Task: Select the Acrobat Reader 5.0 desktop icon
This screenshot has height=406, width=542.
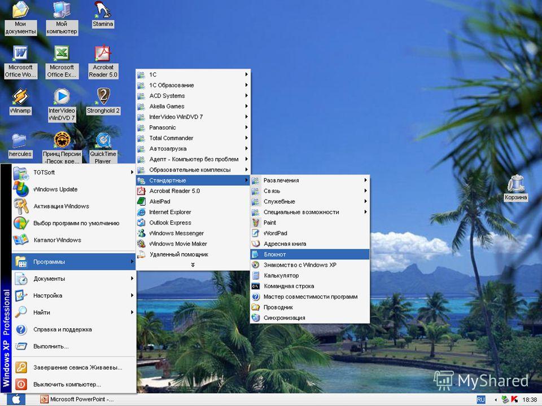Action: 103,62
